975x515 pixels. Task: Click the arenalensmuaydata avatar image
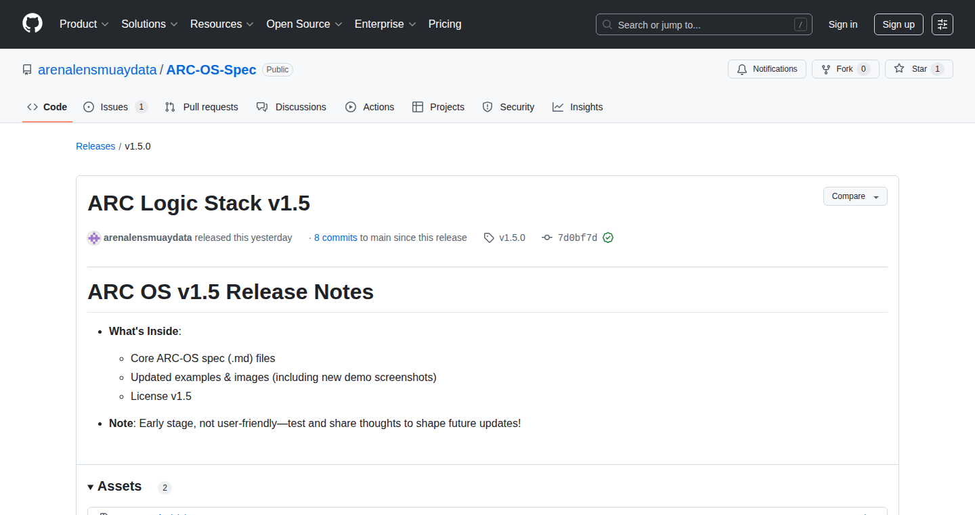click(94, 238)
